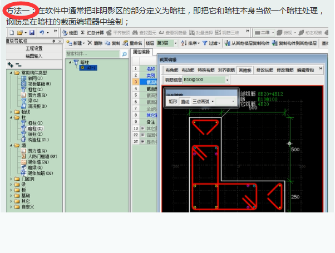
Task: Select 暗梁(Q) in the tree
Action: [32, 167]
